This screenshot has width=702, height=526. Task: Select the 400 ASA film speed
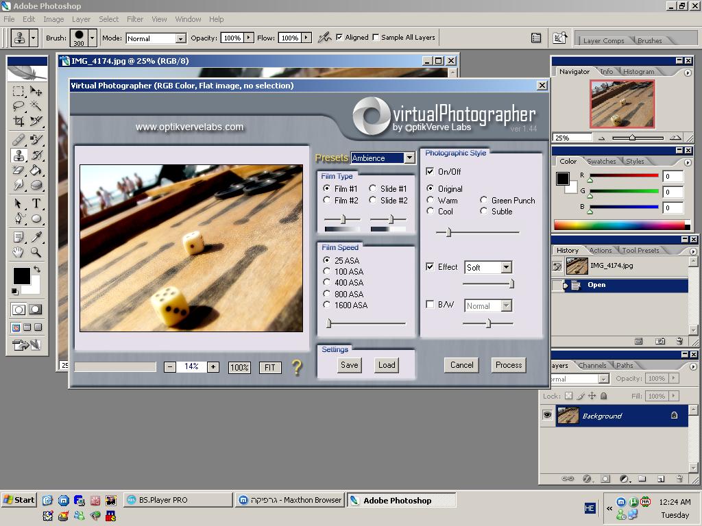(327, 282)
